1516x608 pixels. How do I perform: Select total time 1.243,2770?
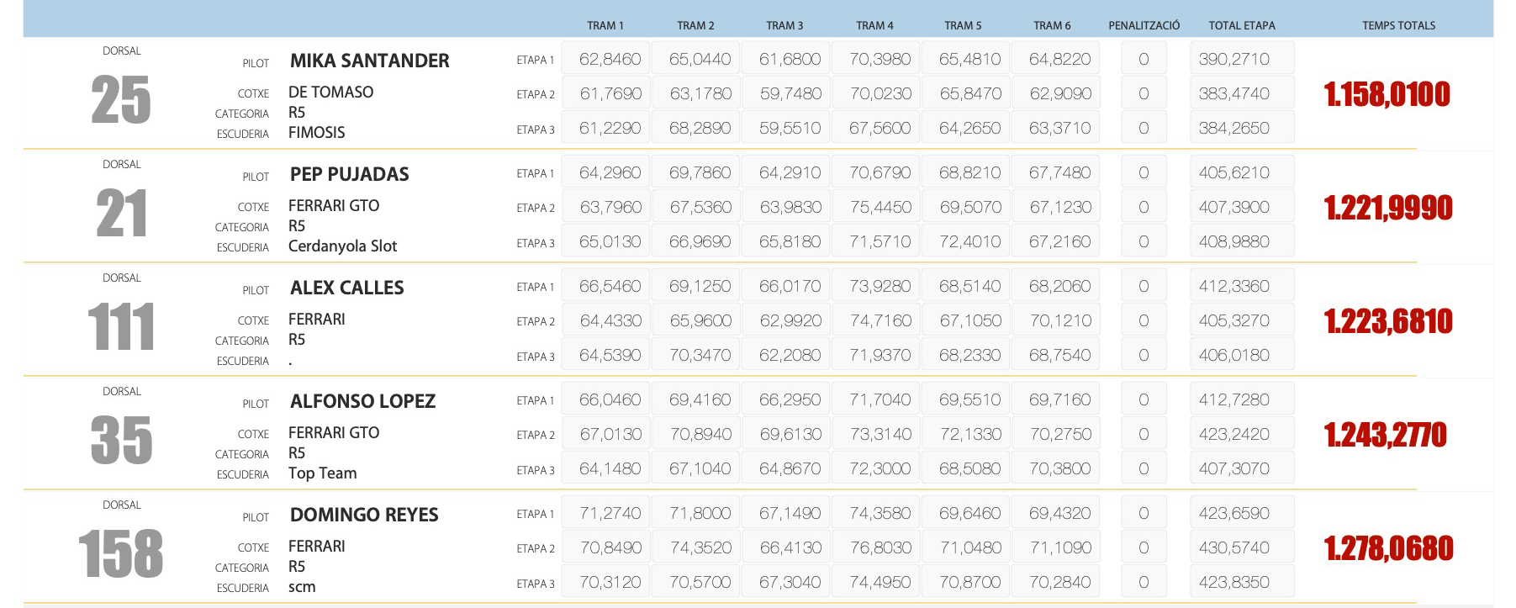(1385, 435)
